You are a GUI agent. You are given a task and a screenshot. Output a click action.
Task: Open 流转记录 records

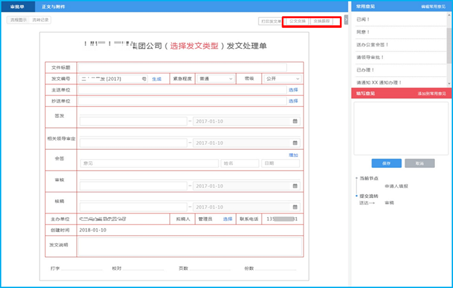pos(40,20)
